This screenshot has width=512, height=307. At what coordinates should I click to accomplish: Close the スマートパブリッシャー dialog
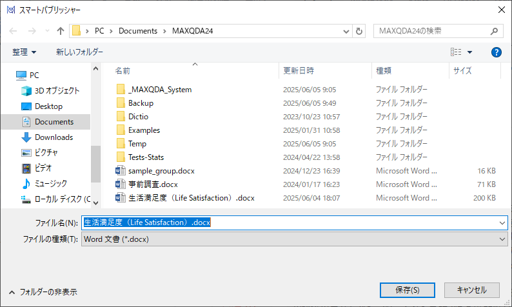502,10
